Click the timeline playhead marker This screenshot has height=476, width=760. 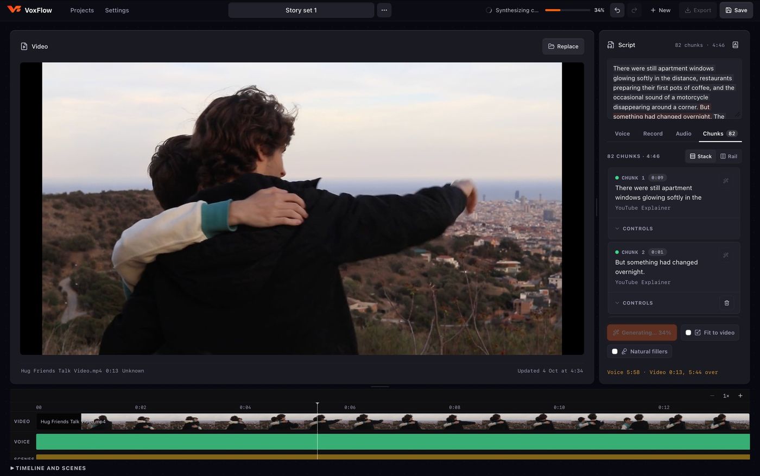tap(318, 404)
